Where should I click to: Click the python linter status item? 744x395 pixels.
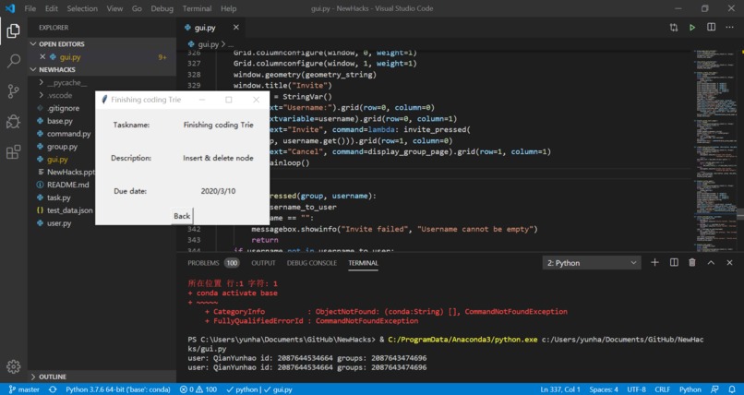point(243,389)
